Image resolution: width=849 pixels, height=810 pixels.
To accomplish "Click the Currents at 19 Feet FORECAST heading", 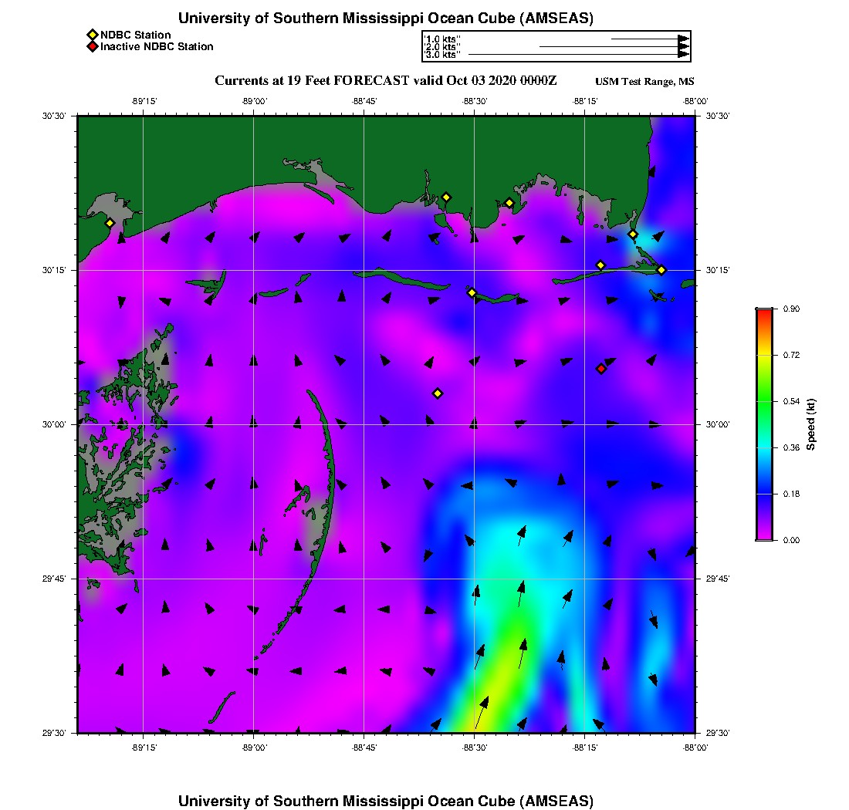I will pos(385,81).
